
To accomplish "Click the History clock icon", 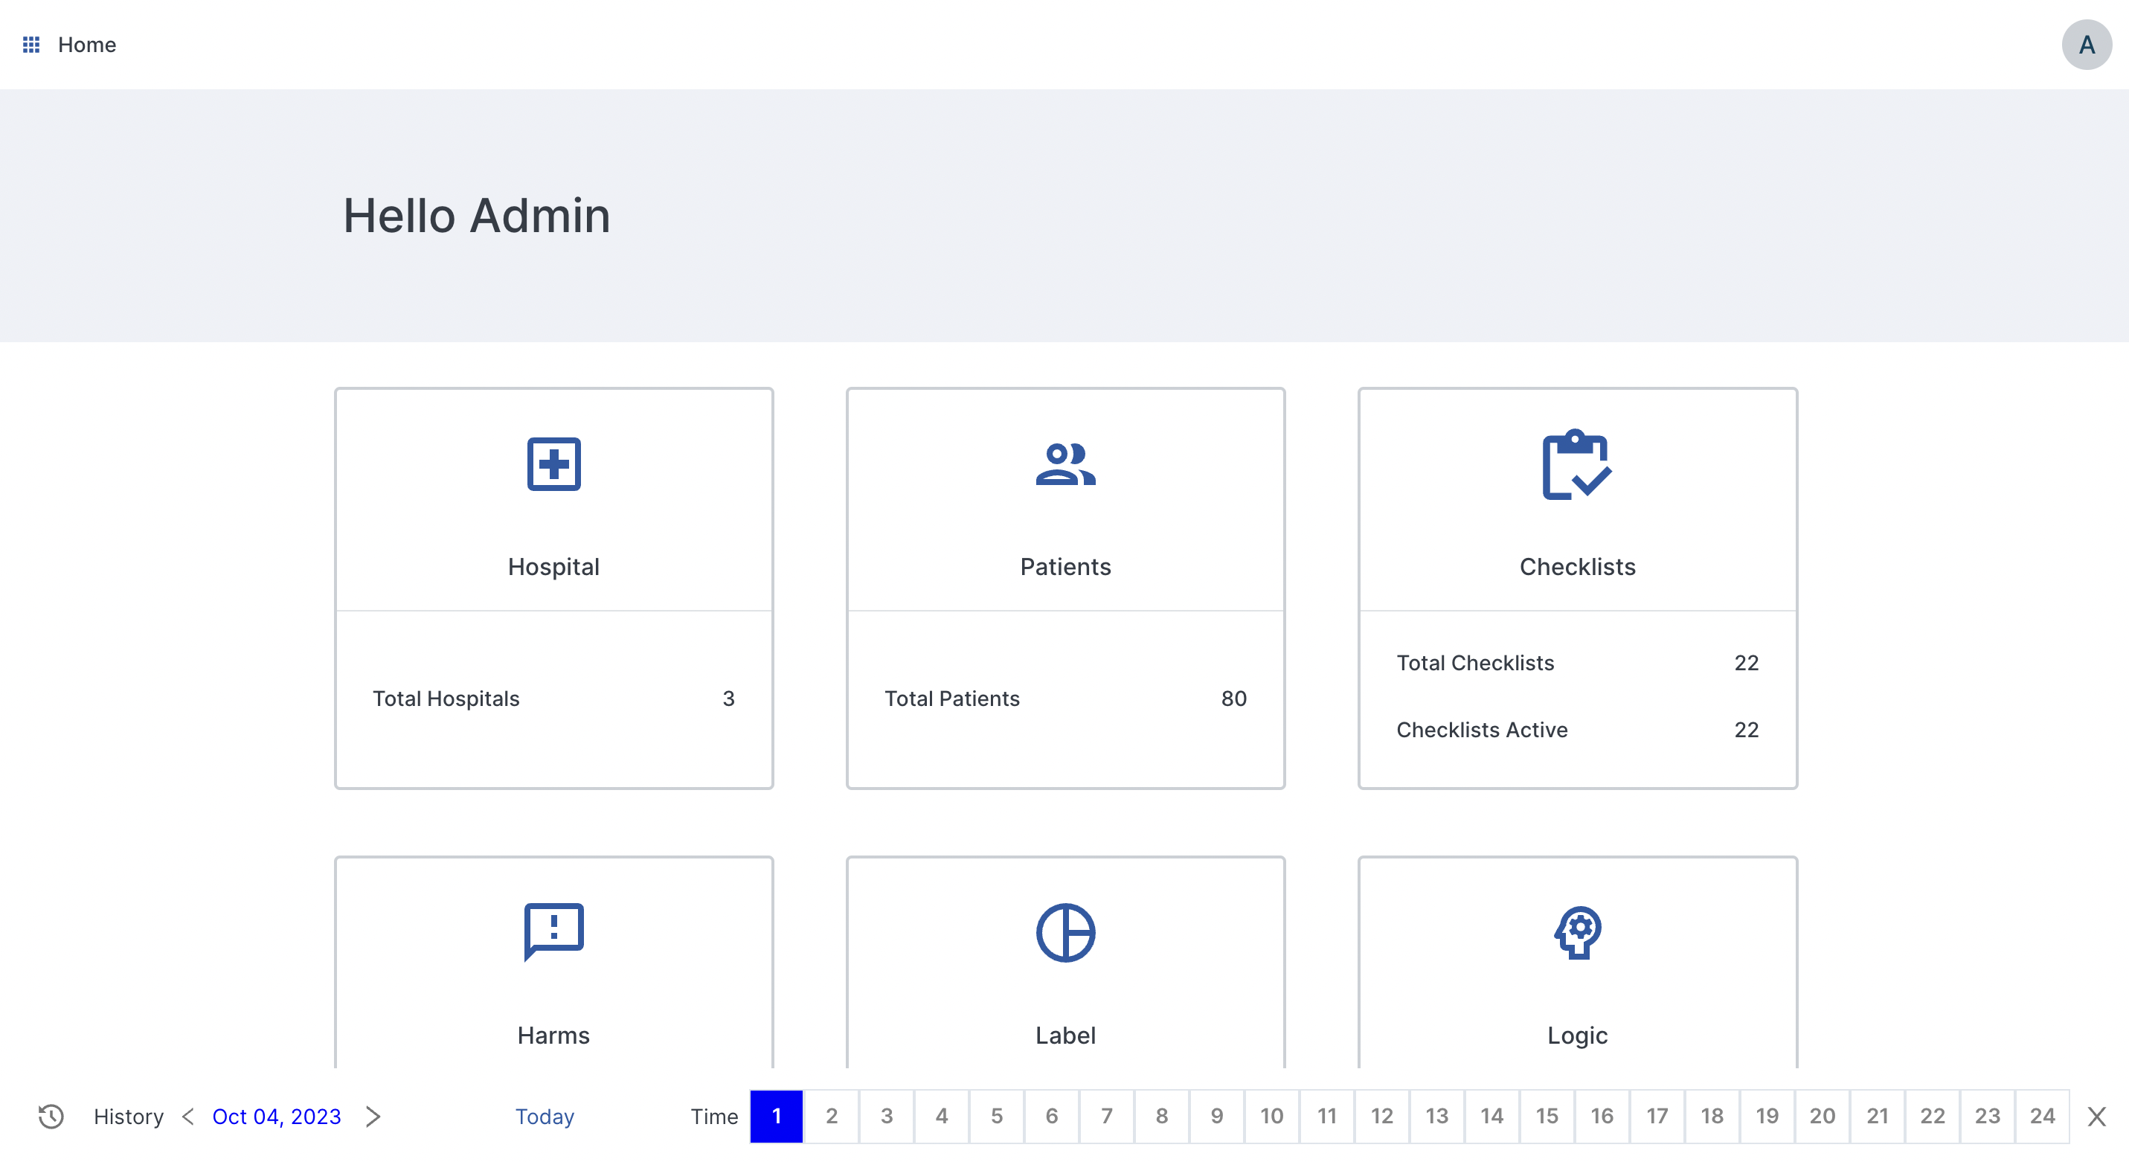I will (51, 1117).
